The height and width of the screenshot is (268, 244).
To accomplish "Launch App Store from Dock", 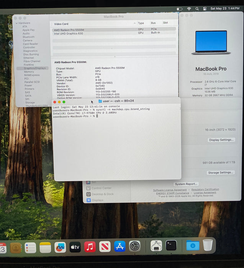I will (120, 246).
